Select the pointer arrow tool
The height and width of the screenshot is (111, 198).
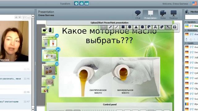[168, 27]
